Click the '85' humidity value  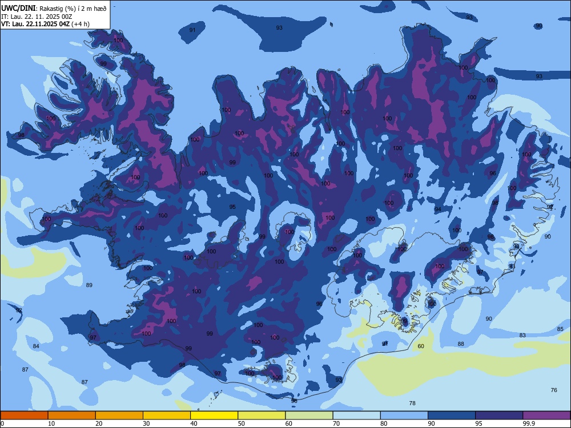(561, 329)
